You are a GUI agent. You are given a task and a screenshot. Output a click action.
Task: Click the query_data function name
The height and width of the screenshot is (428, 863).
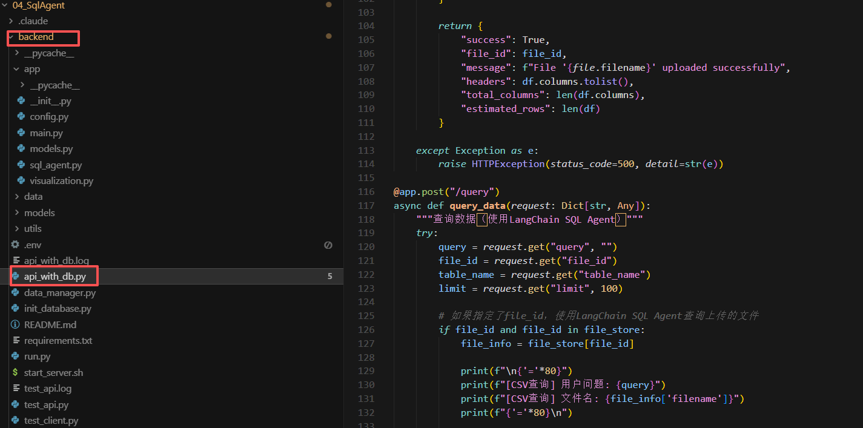tap(478, 206)
